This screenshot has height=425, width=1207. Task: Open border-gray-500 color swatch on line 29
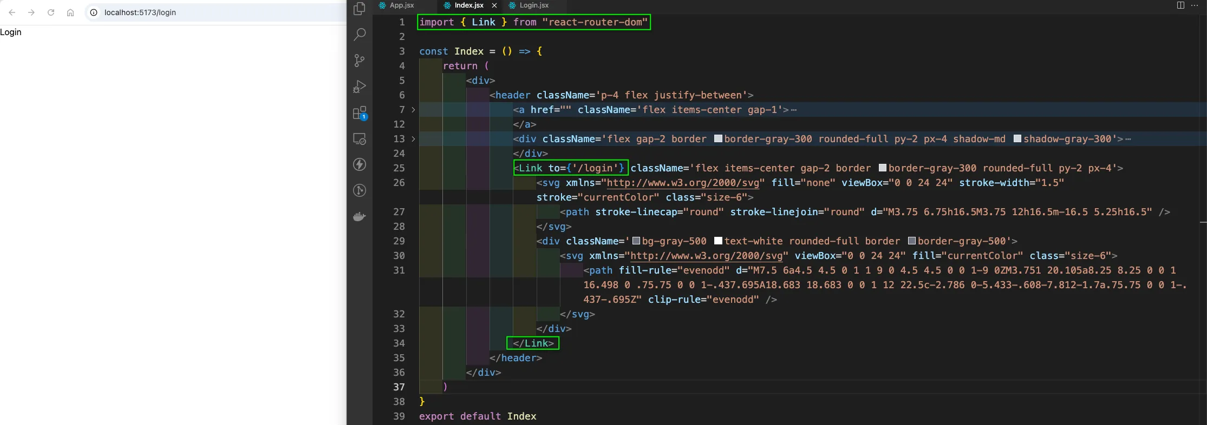[912, 241]
